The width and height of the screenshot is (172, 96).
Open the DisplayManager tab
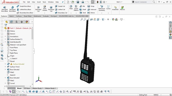tap(27, 22)
